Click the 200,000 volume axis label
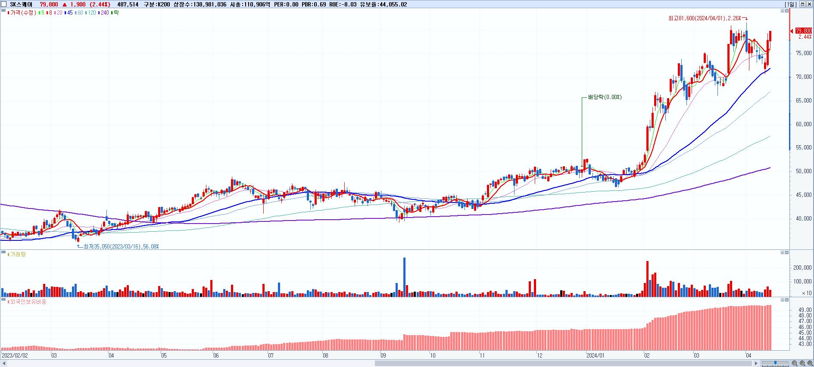Screen dimensions: 814x367 pos(803,267)
